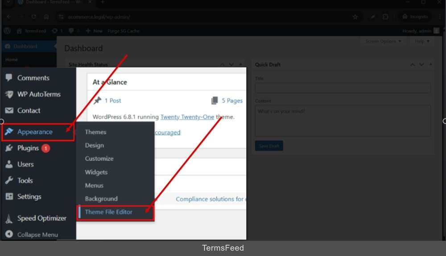
Task: Select Widgets in Appearance submenu
Action: tap(96, 172)
